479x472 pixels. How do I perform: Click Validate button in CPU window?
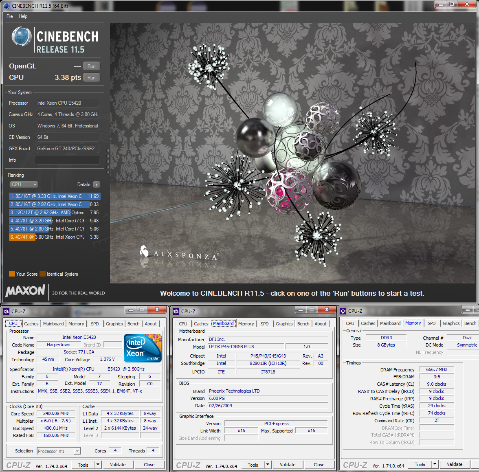tap(118, 465)
